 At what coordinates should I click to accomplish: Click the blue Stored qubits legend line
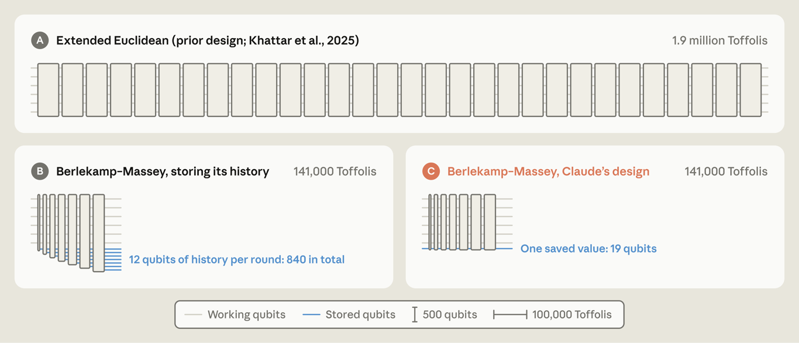tap(311, 314)
